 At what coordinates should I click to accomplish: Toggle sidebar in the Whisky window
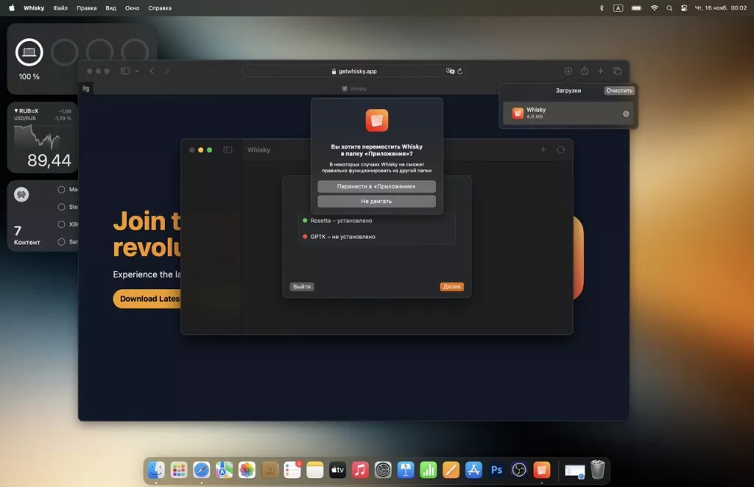(228, 150)
